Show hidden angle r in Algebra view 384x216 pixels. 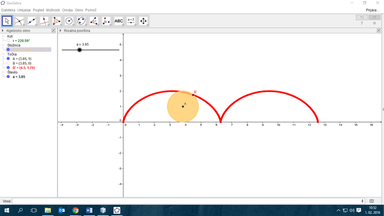(8, 41)
